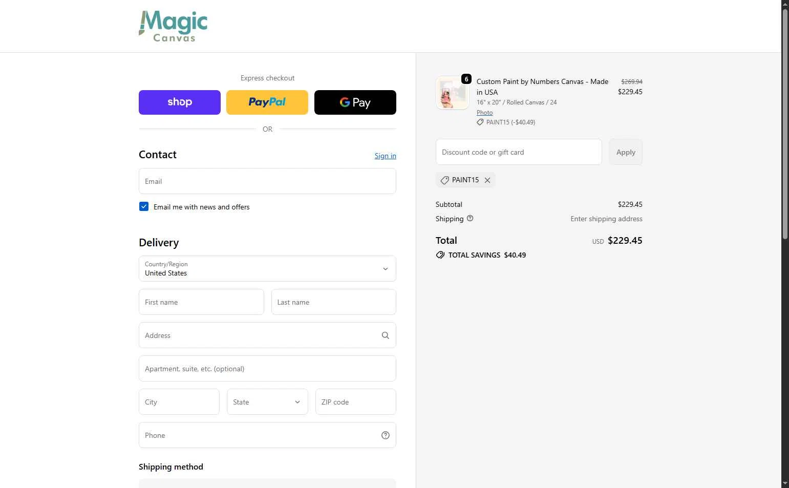Open the Sign in link

click(x=385, y=156)
